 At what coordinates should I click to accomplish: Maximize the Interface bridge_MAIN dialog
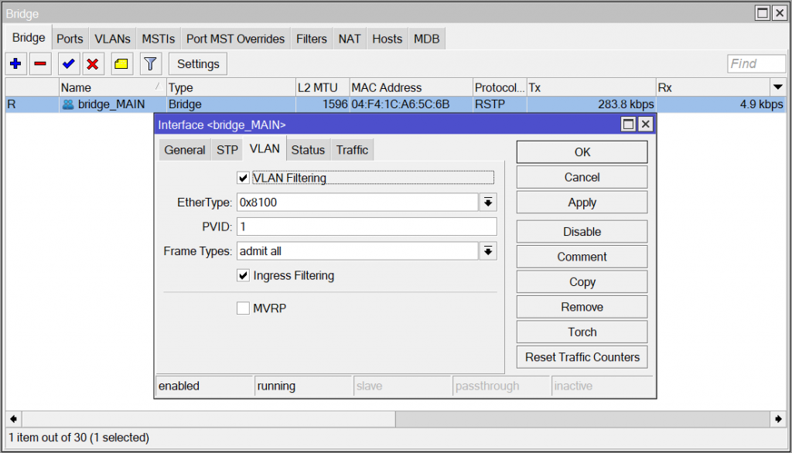pyautogui.click(x=628, y=124)
